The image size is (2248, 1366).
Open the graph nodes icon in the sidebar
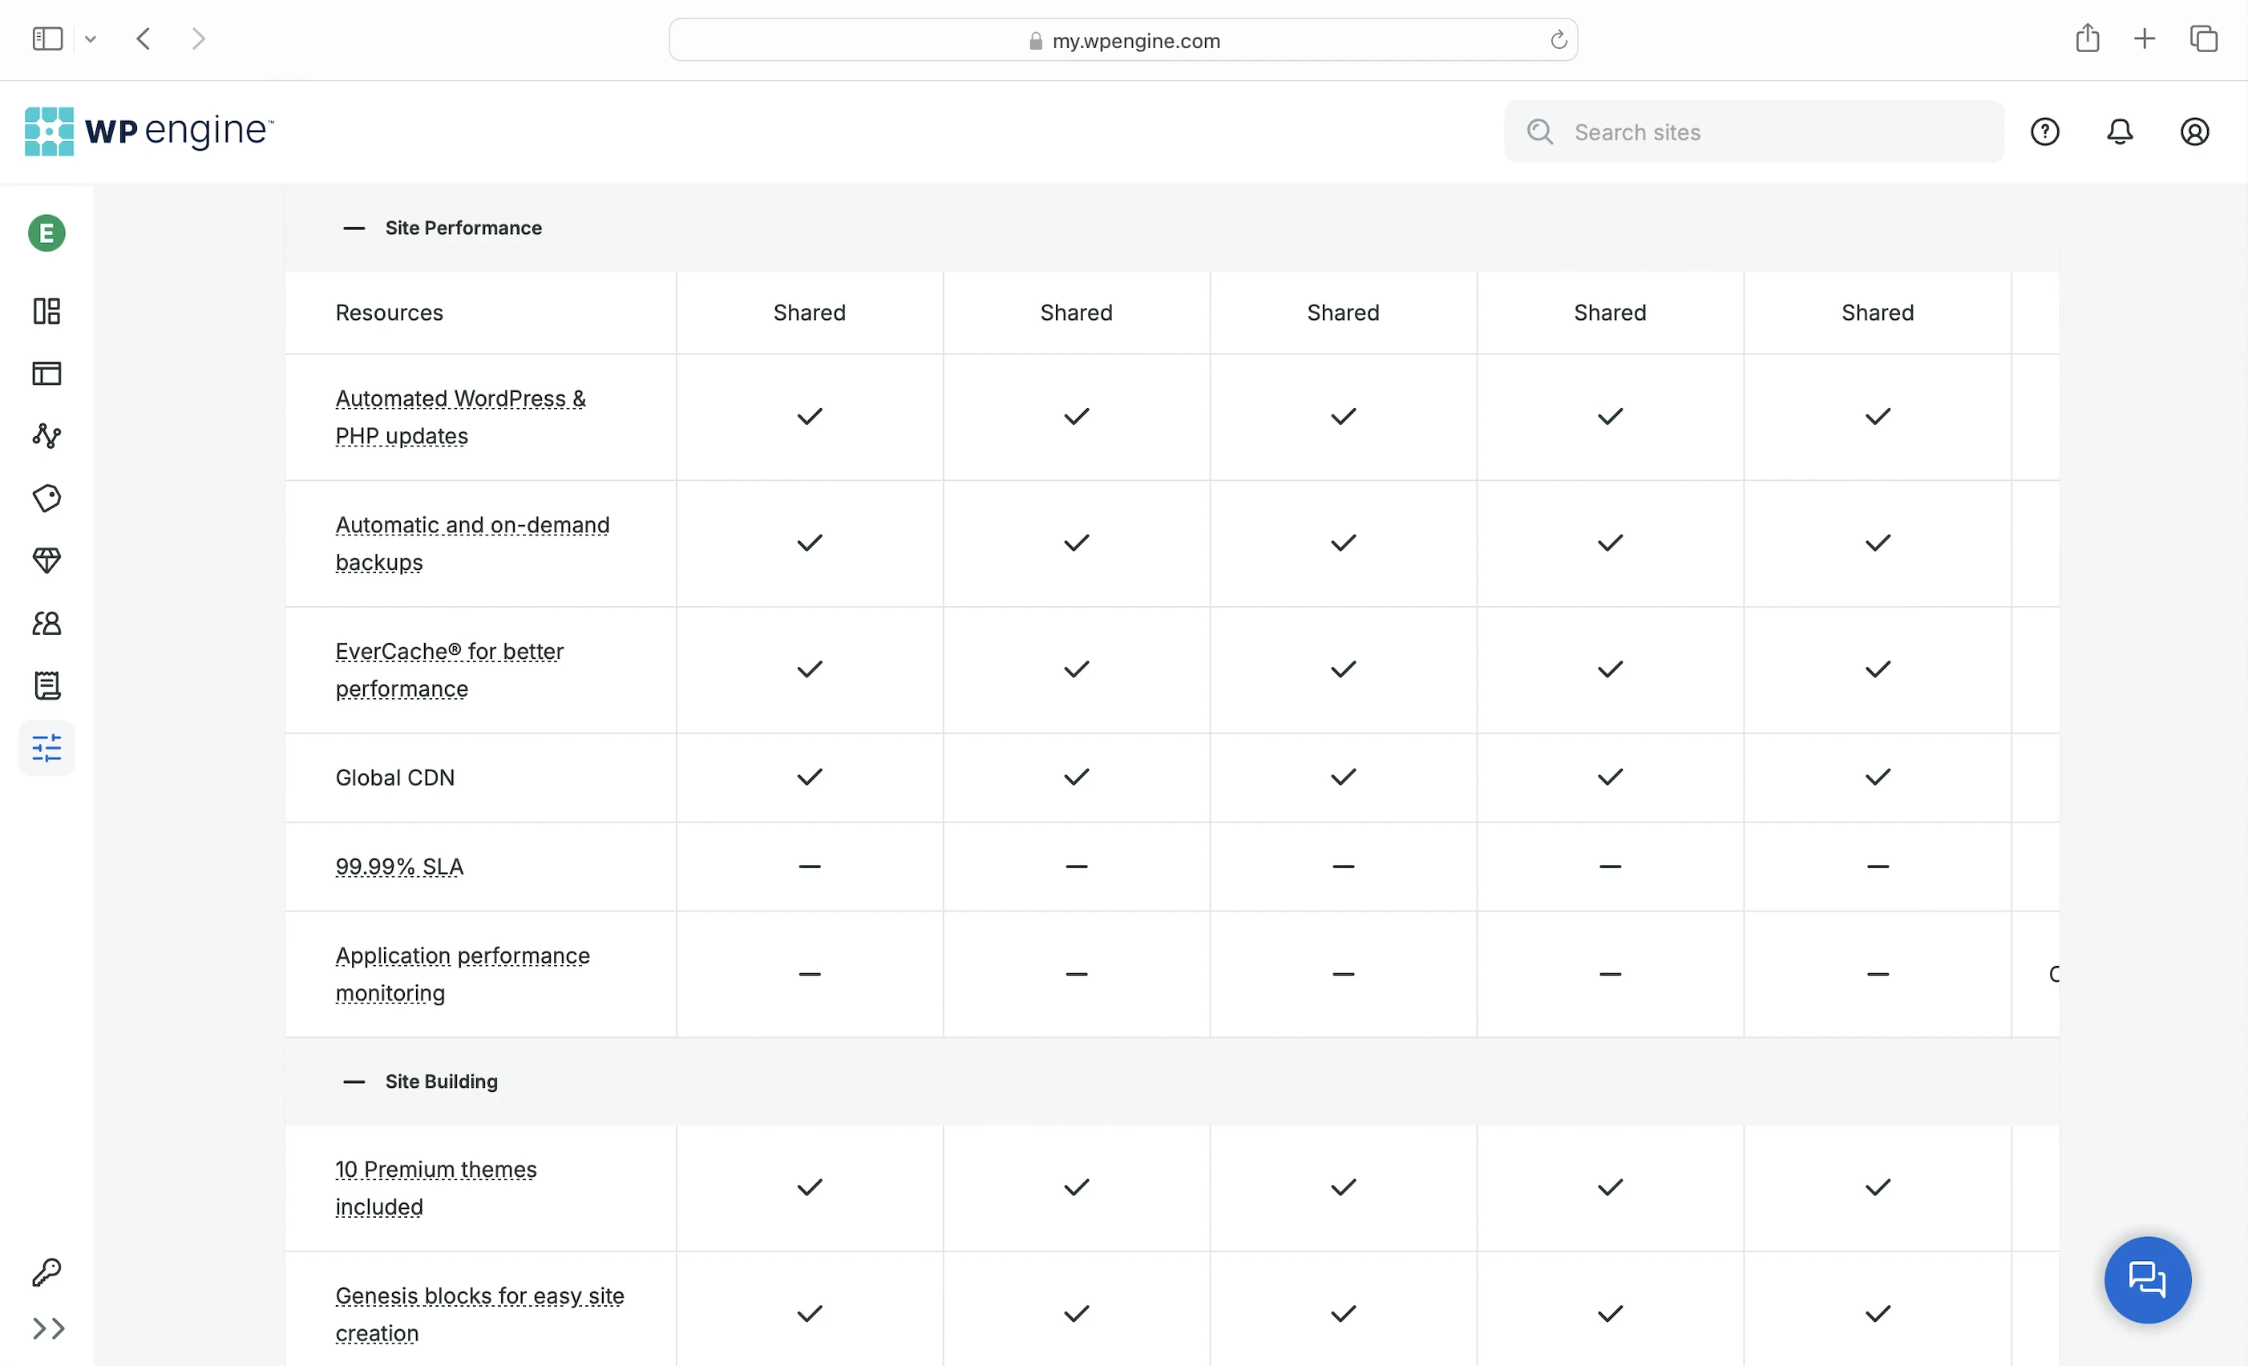click(46, 435)
